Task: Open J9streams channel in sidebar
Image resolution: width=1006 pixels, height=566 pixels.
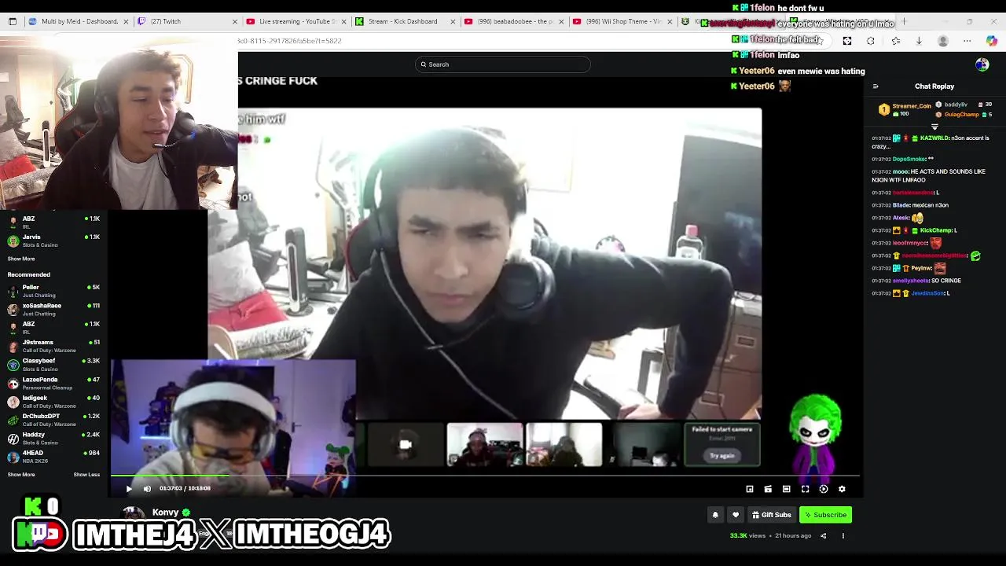Action: click(x=53, y=346)
